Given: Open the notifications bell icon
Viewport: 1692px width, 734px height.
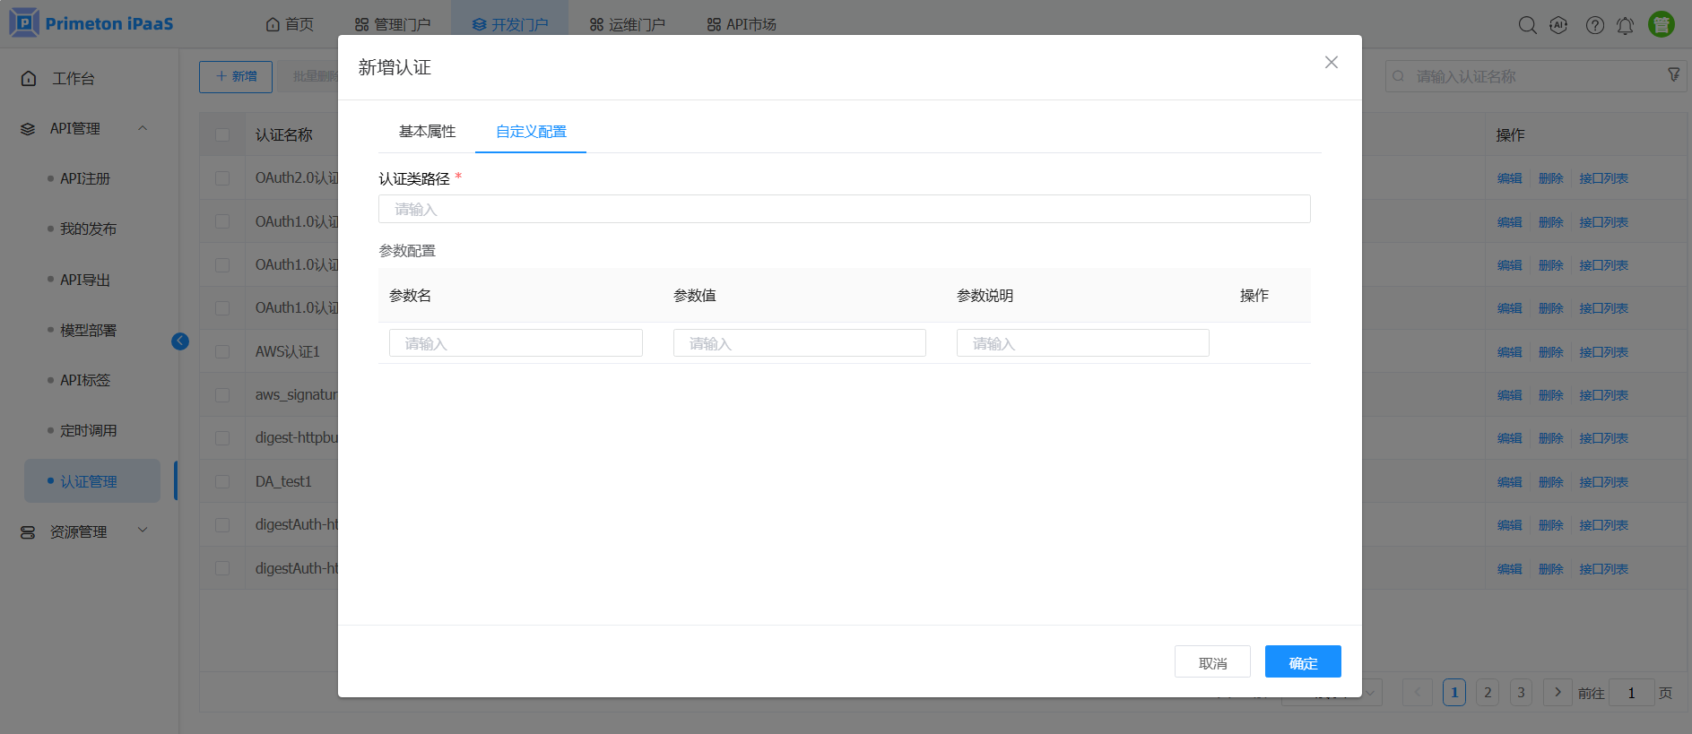Looking at the screenshot, I should [x=1625, y=25].
